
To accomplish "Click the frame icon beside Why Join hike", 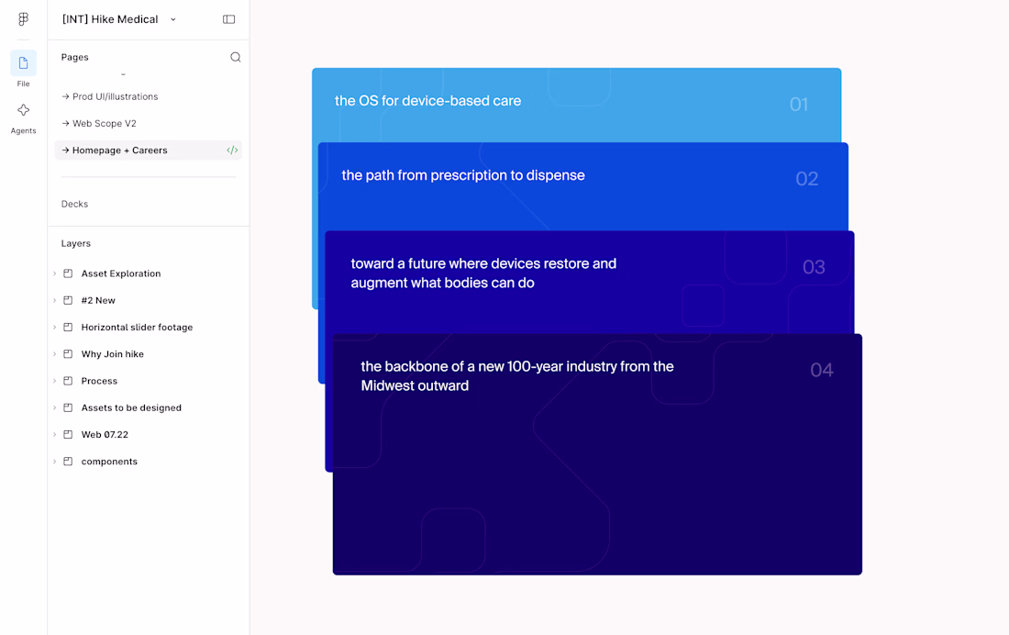I will click(x=68, y=354).
